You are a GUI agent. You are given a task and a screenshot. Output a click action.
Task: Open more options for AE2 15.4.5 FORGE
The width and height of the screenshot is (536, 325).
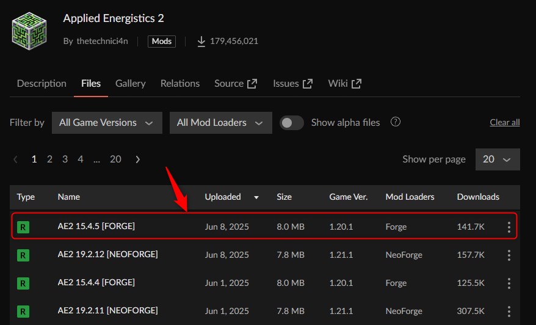[x=509, y=227]
